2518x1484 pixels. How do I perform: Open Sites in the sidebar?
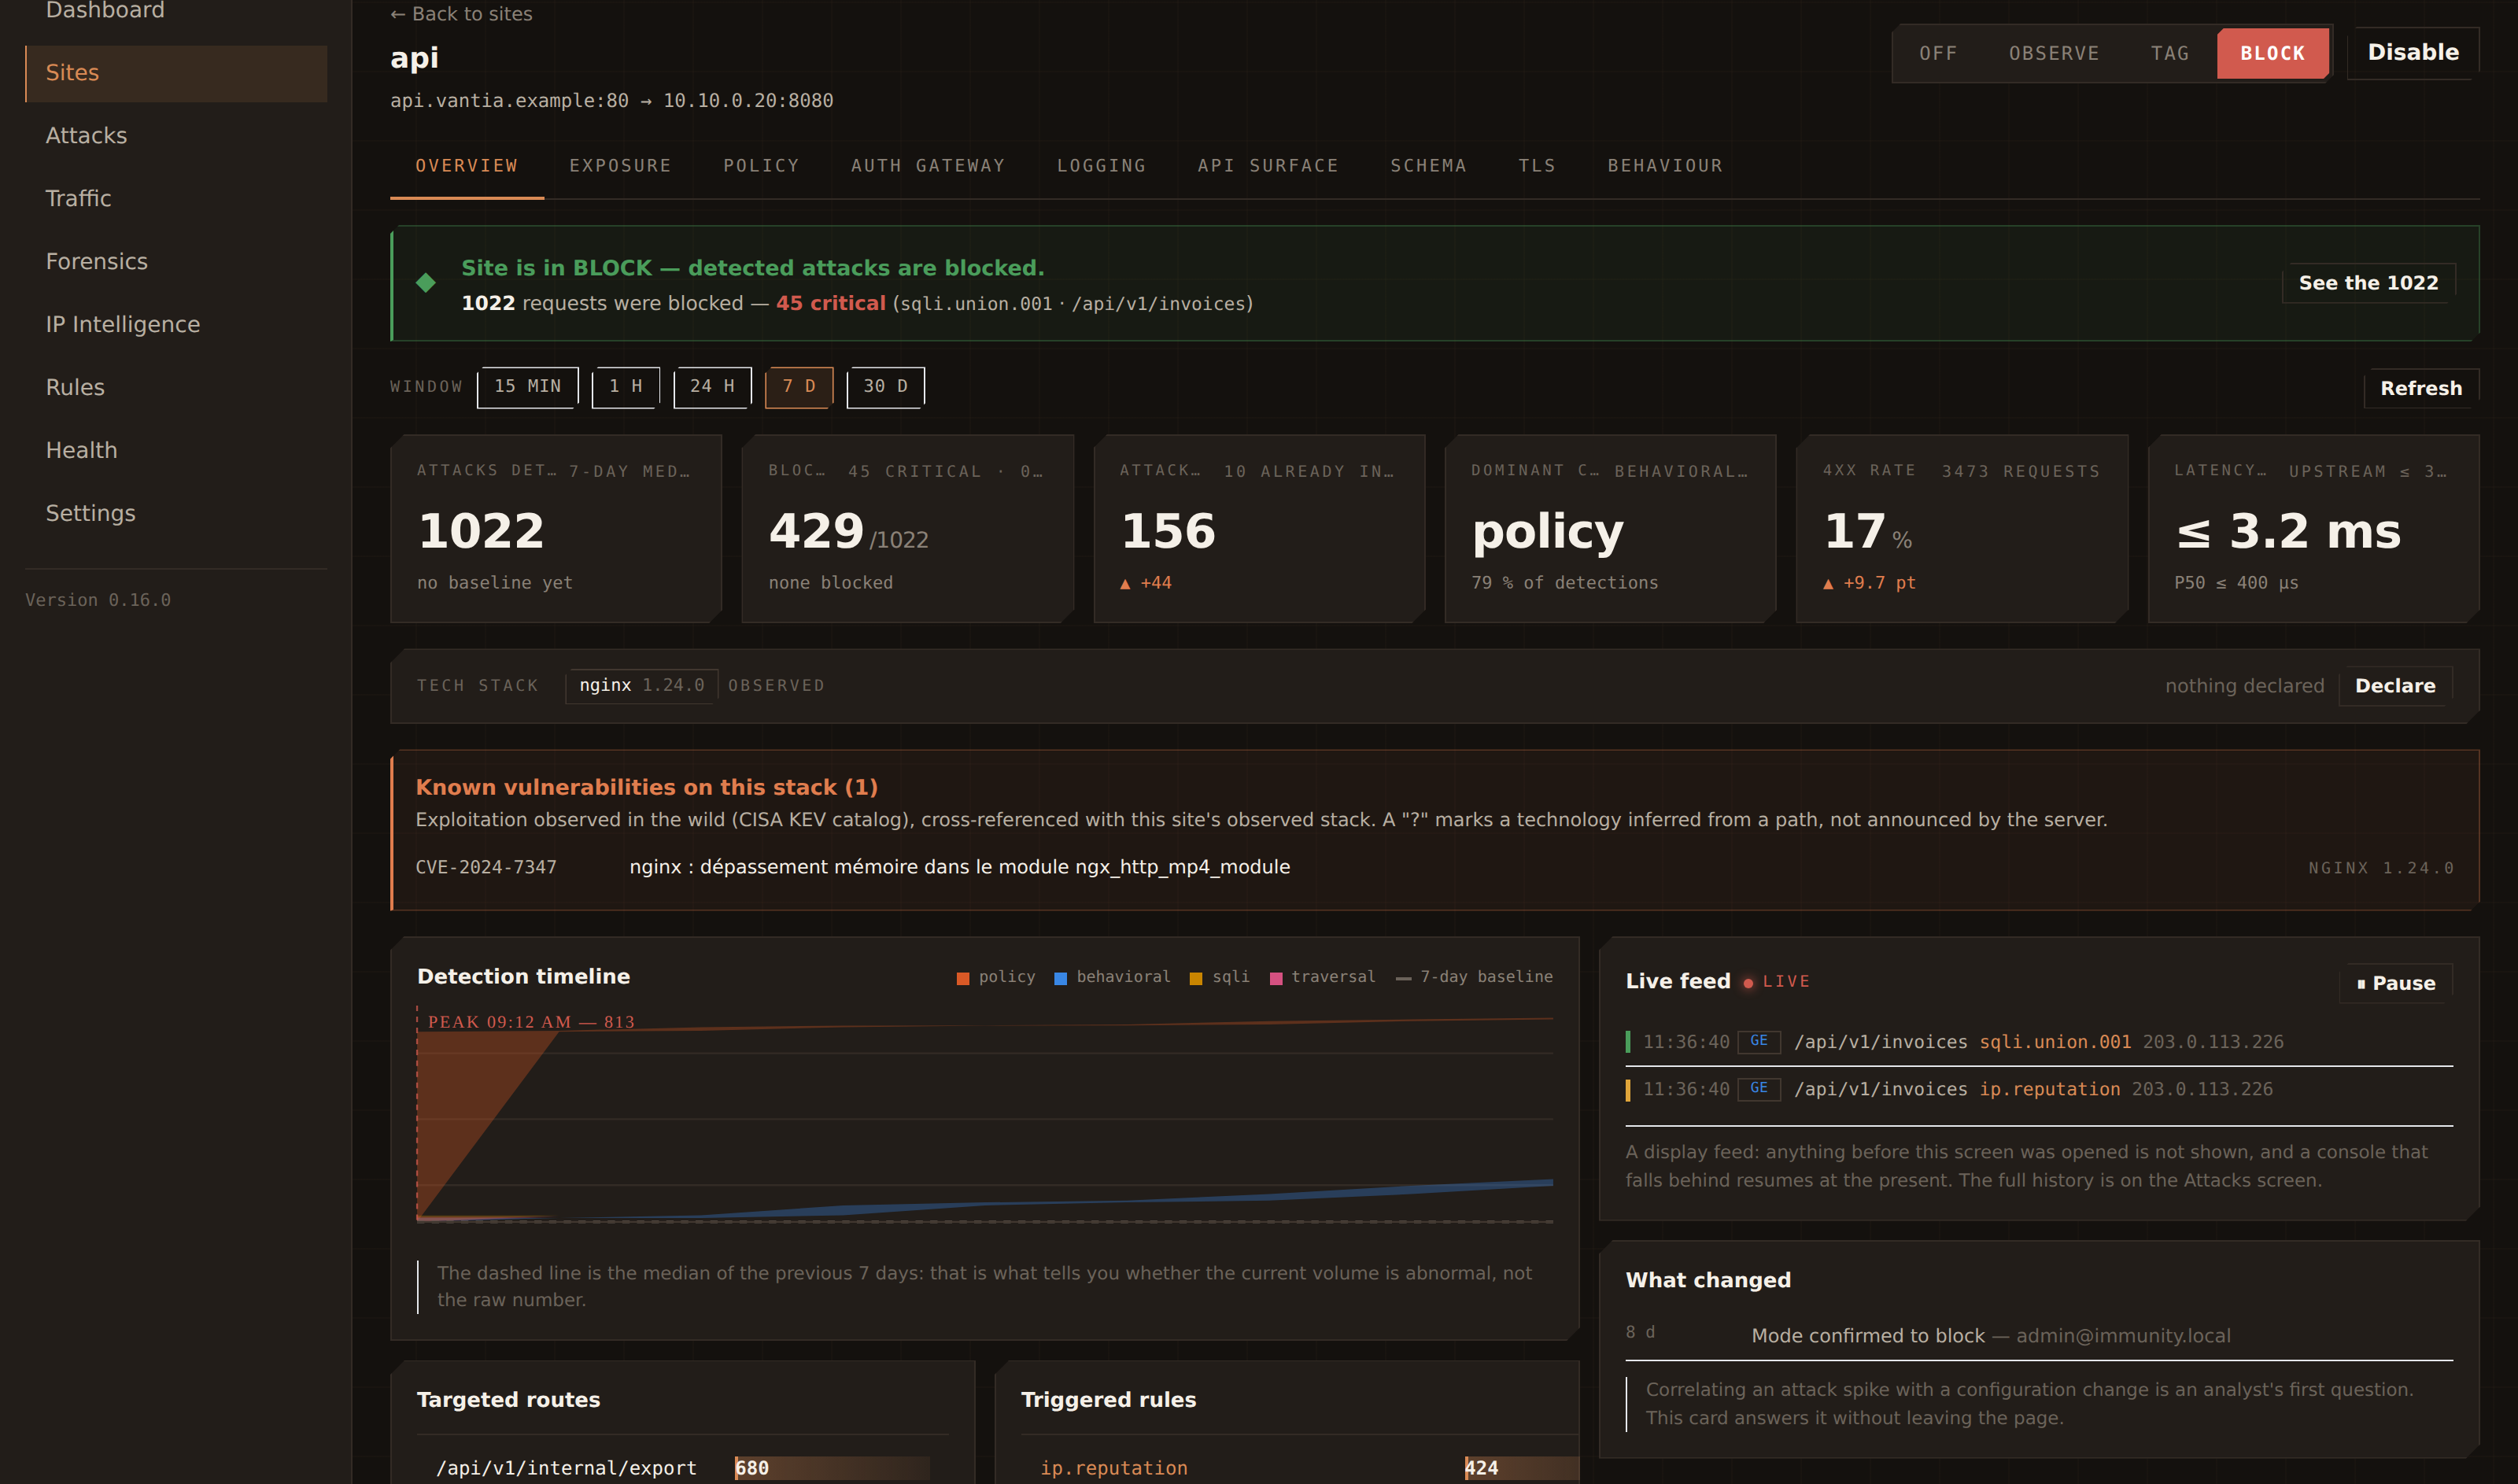(x=176, y=73)
